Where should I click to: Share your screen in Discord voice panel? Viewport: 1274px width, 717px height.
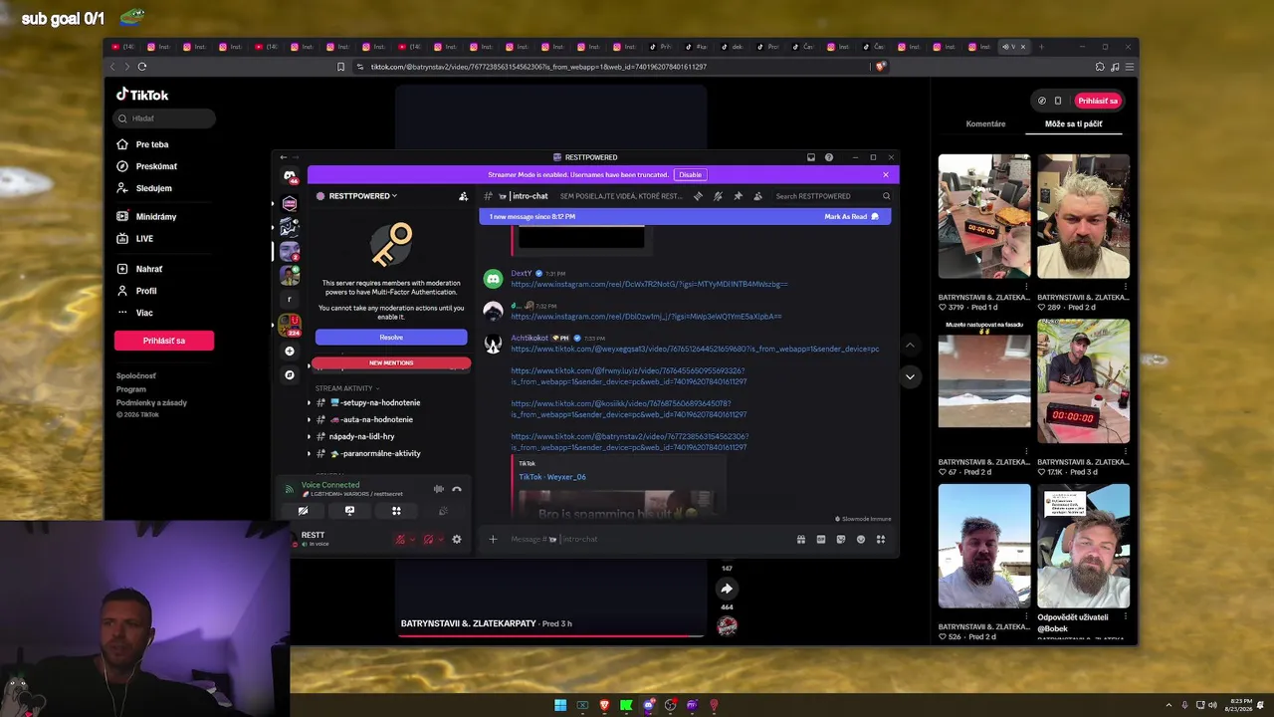point(349,511)
